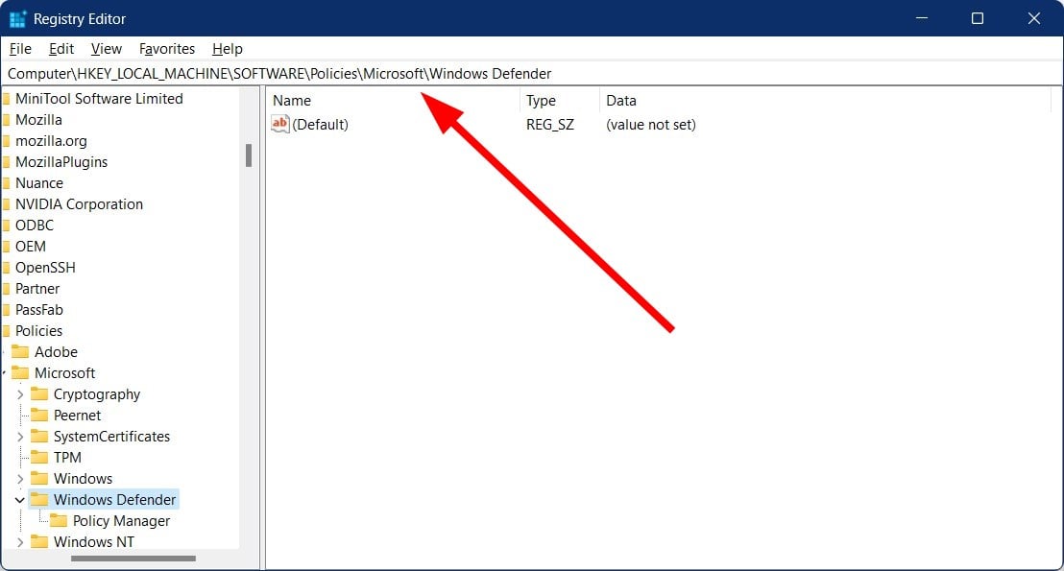The width and height of the screenshot is (1064, 571).
Task: Click the Peernet folder icon
Action: click(x=37, y=415)
